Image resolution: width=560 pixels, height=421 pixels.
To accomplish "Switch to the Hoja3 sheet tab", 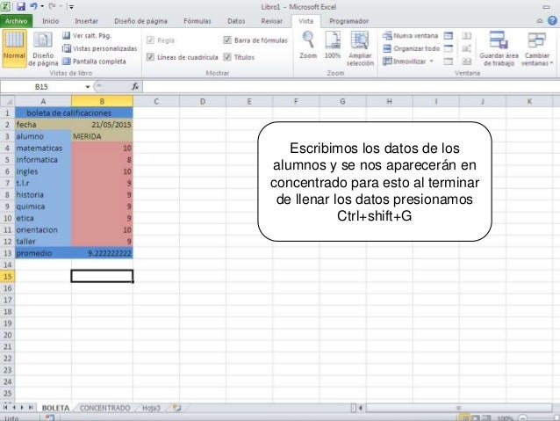I will coord(152,408).
